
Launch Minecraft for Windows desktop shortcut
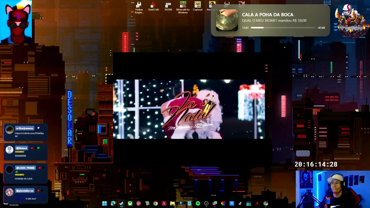(183, 8)
